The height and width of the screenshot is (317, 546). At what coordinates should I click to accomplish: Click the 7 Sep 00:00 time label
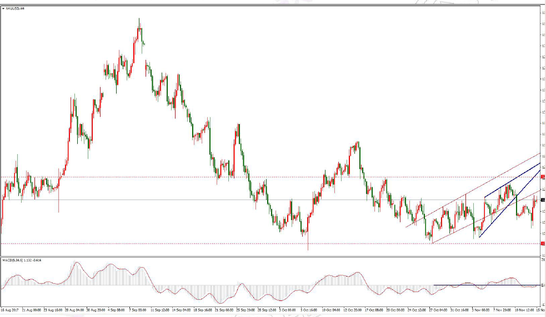tap(138, 310)
